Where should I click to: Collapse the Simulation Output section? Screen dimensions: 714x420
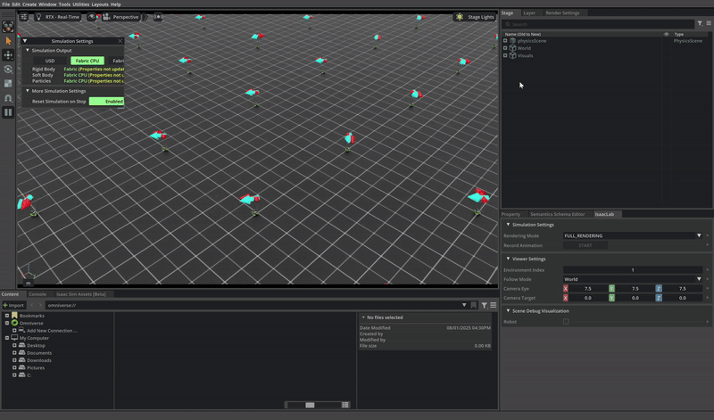coord(28,50)
